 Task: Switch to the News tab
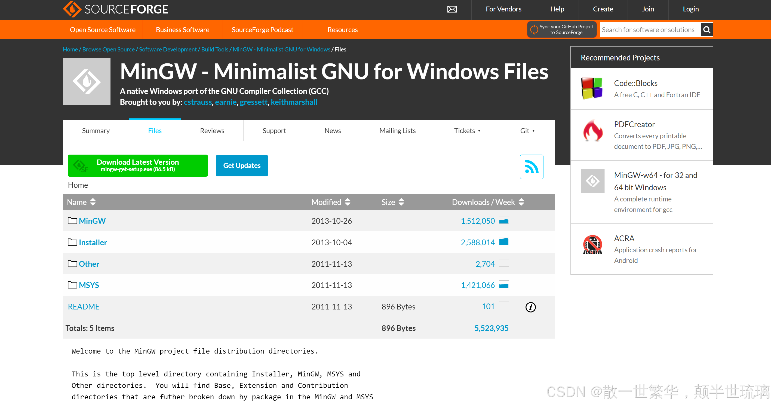pos(333,131)
